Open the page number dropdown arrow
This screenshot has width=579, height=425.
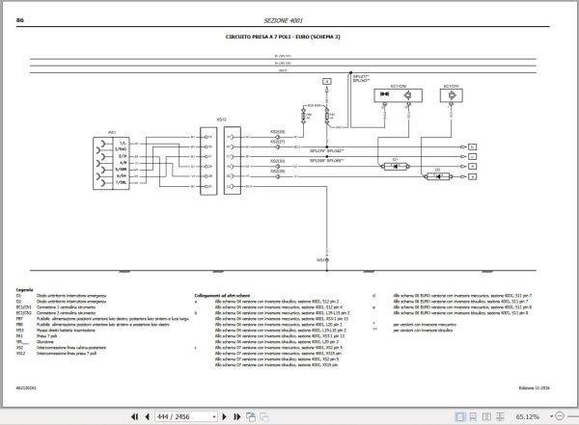[214, 417]
